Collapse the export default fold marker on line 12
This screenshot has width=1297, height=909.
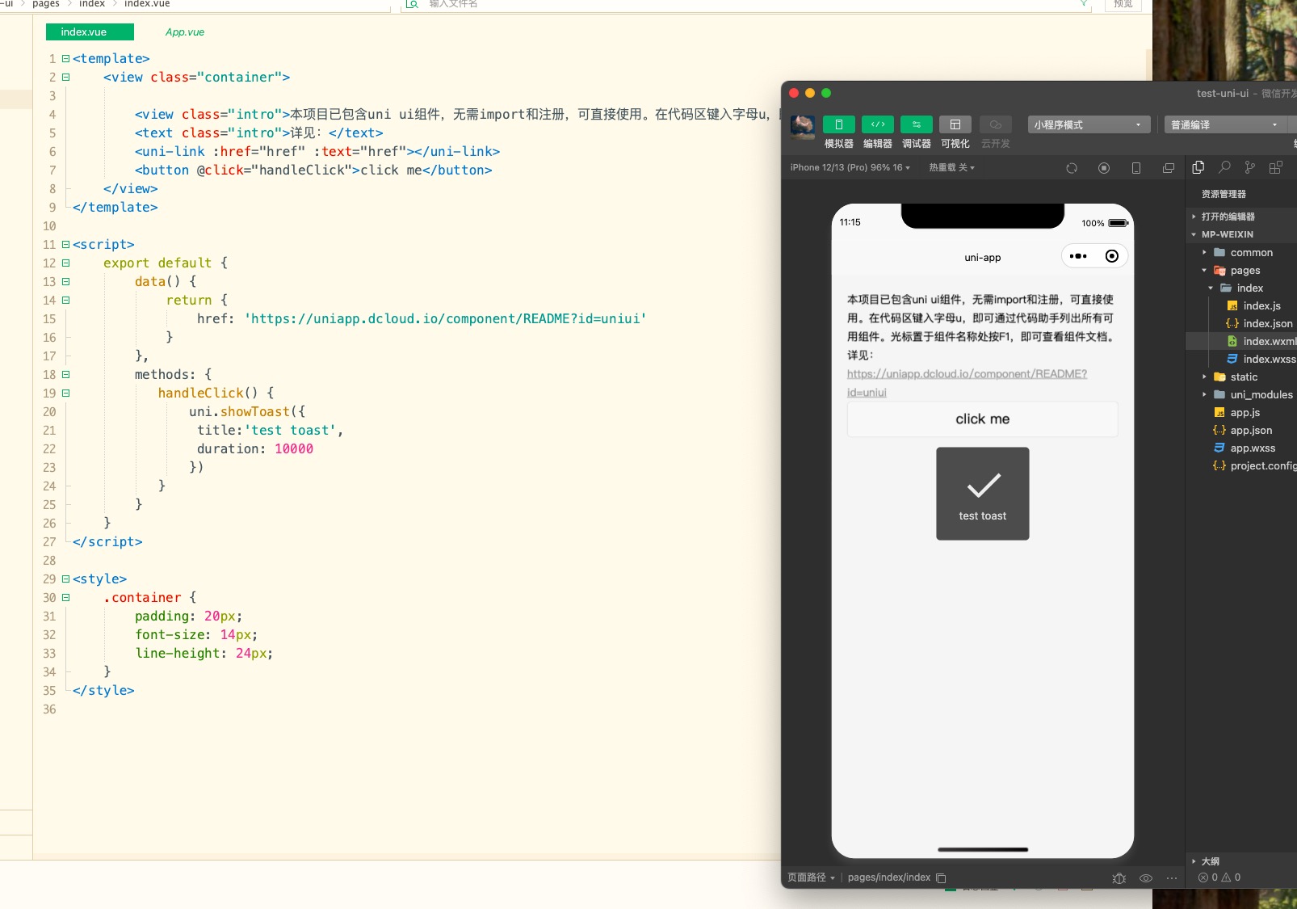[x=65, y=263]
